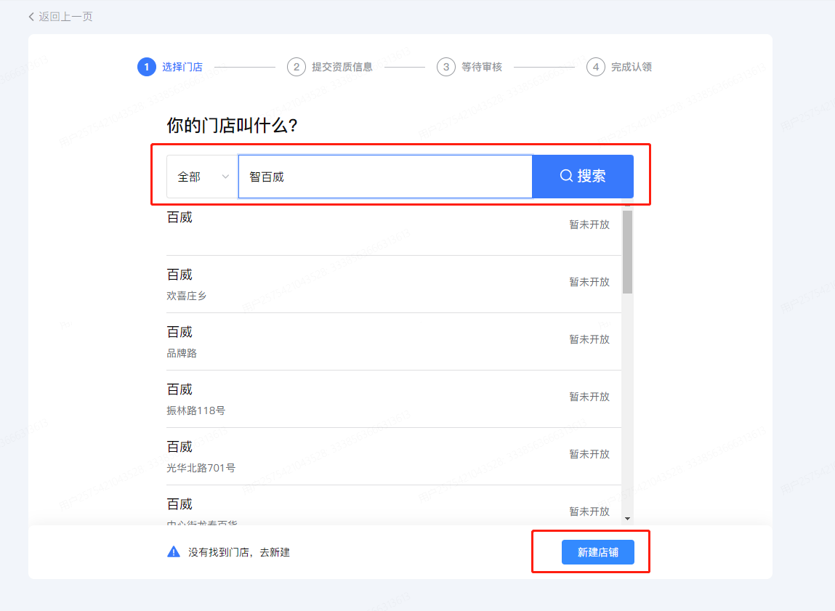This screenshot has height=611, width=835.
Task: Select the 完成认领 step
Action: coord(619,67)
